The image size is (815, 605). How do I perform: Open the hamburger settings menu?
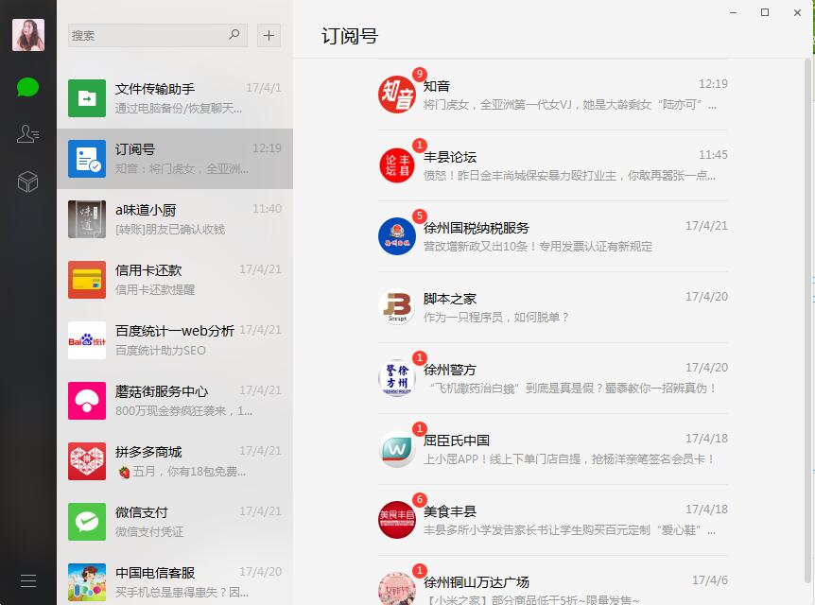[x=28, y=580]
